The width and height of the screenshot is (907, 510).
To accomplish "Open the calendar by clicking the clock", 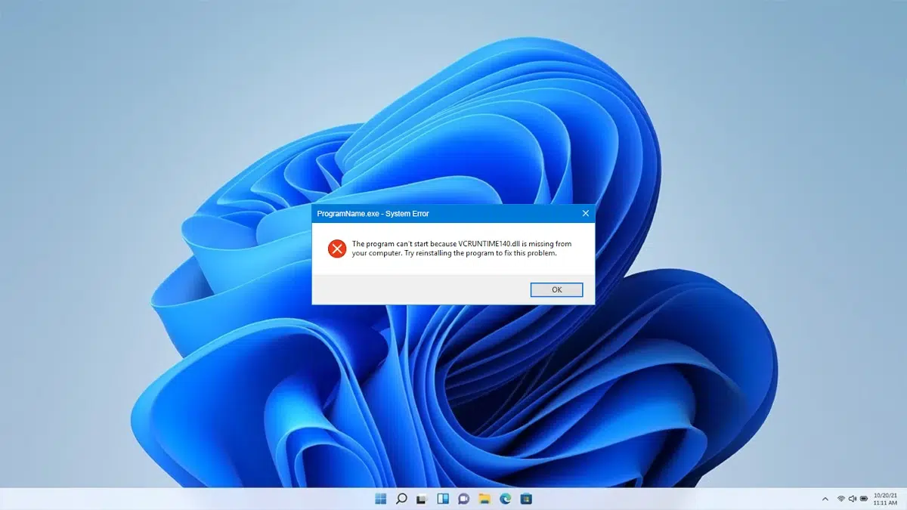I will point(884,499).
